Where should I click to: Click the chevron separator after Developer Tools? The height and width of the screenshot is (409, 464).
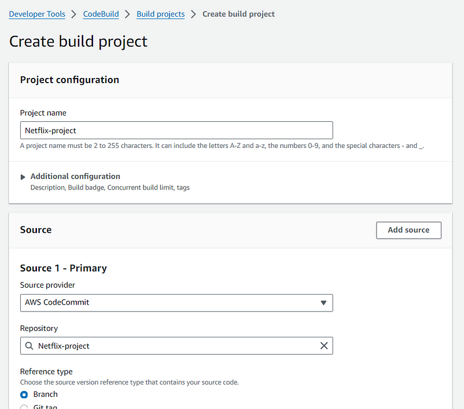[73, 14]
